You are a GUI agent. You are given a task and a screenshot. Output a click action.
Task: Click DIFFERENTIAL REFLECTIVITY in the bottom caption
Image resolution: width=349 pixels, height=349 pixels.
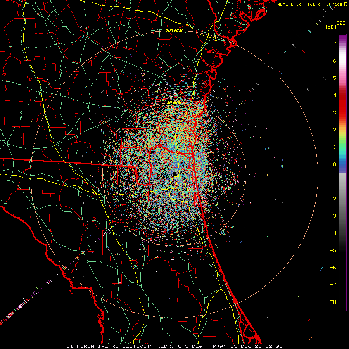pos(110,346)
